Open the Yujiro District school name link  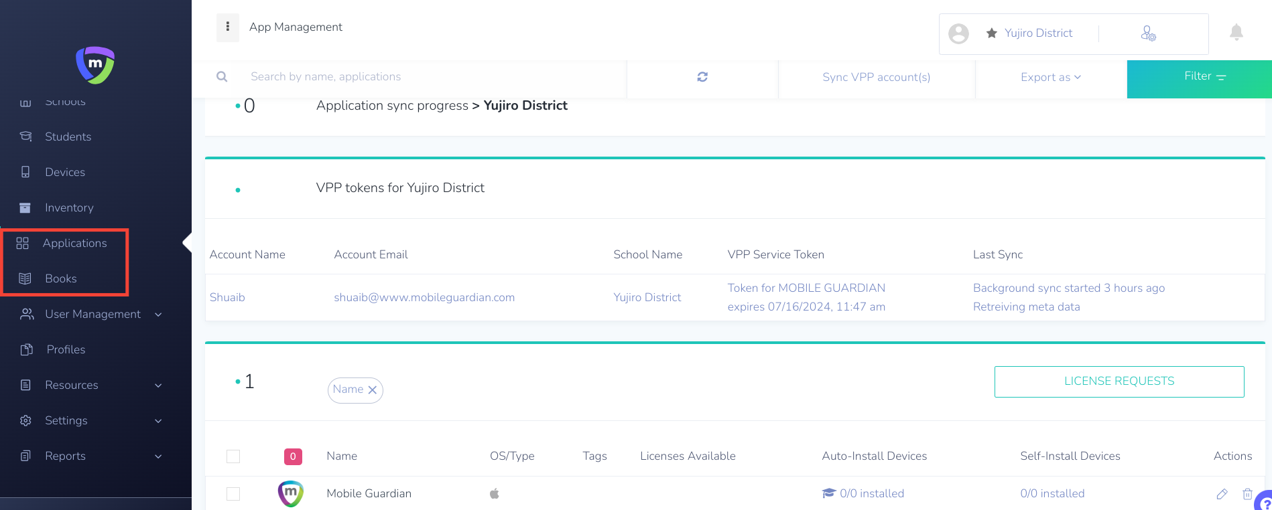click(647, 297)
